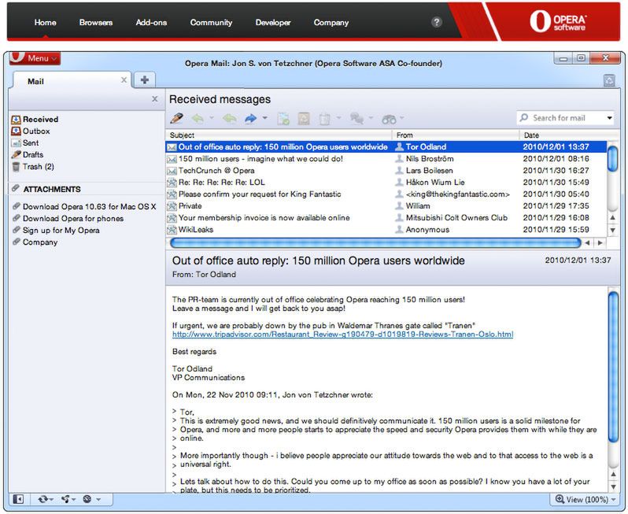Click the Reply All double-arrow icon
This screenshot has width=628, height=514.
pos(230,118)
